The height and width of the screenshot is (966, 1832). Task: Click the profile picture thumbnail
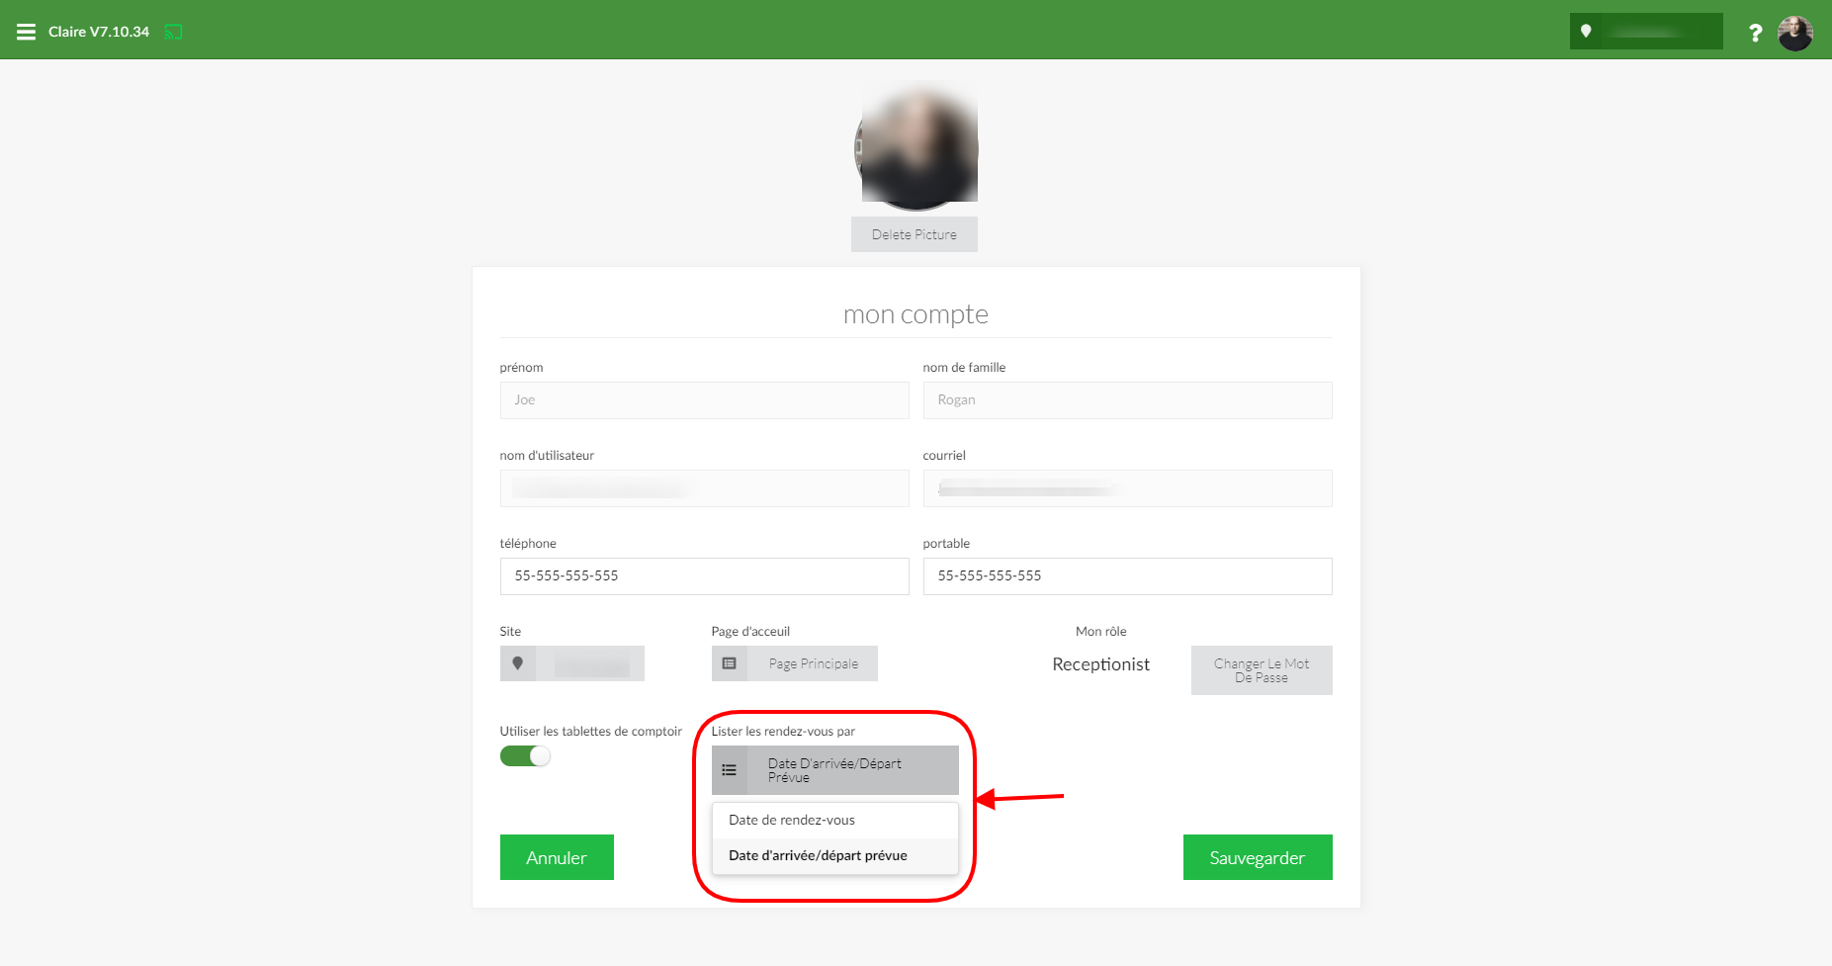916,146
